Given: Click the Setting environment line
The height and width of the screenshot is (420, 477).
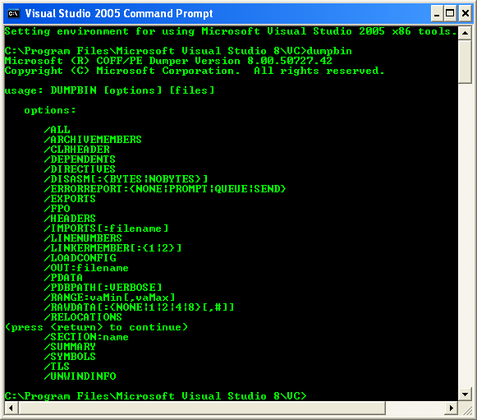Looking at the screenshot, I should tap(231, 31).
